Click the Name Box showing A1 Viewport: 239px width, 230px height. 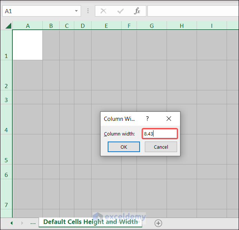(41, 11)
